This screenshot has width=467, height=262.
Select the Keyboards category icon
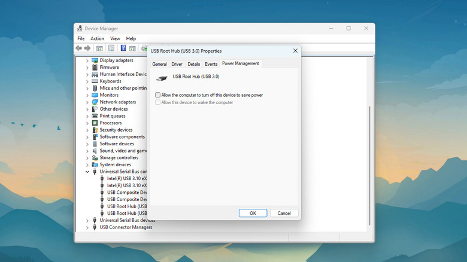(x=95, y=81)
